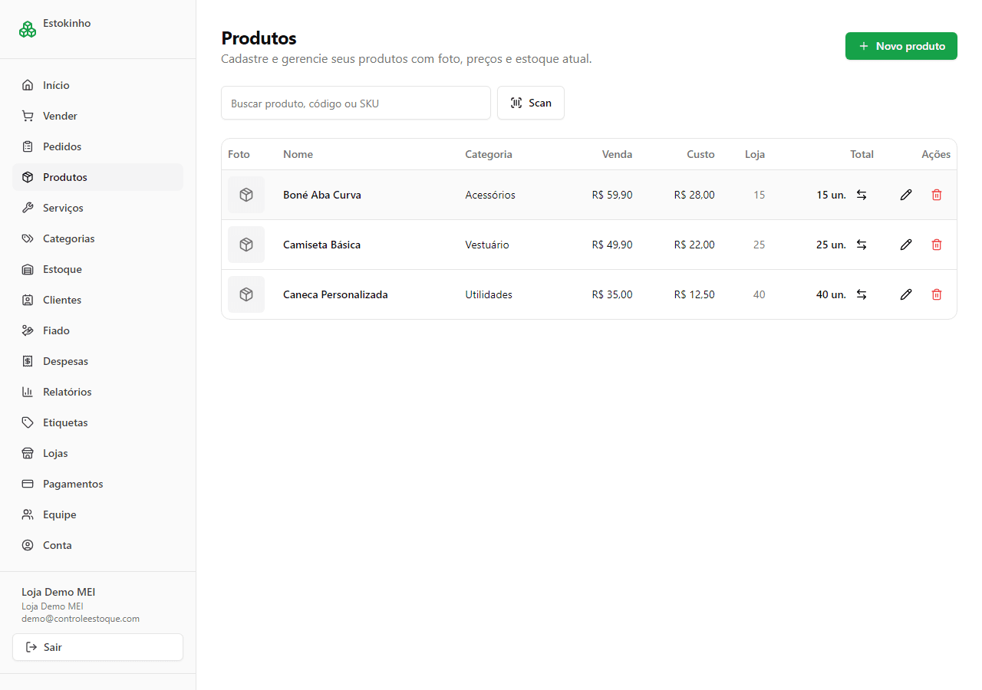The width and height of the screenshot is (982, 690).
Task: Delete Boné Aba Curva with trash icon
Action: point(937,195)
